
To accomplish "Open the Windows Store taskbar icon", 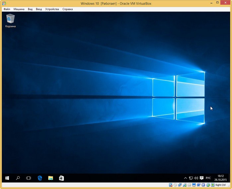I will [61, 178].
